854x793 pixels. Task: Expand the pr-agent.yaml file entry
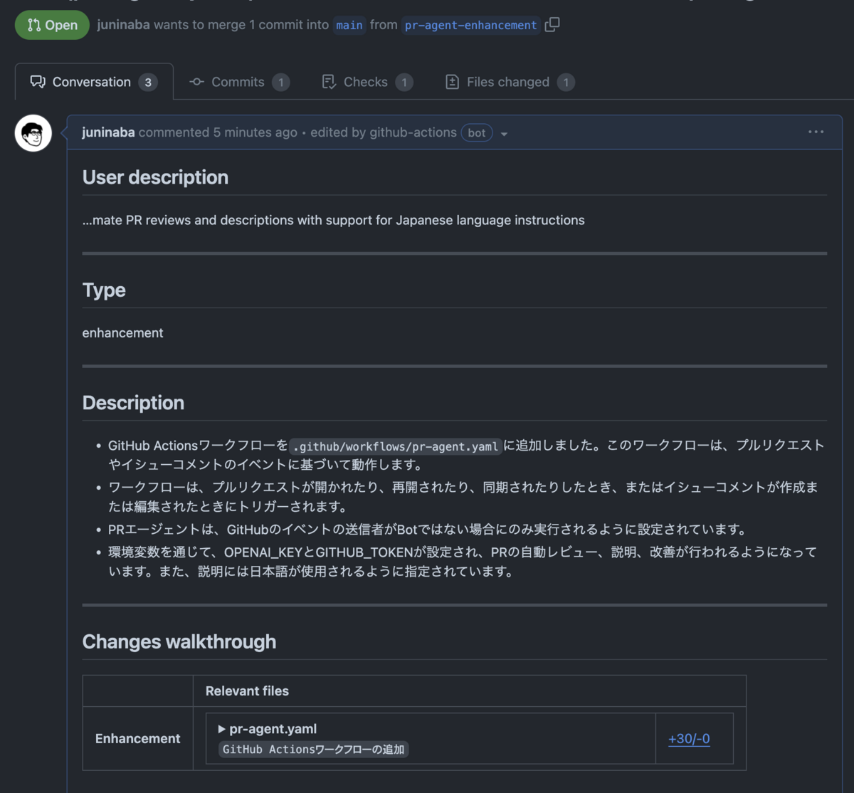point(221,729)
